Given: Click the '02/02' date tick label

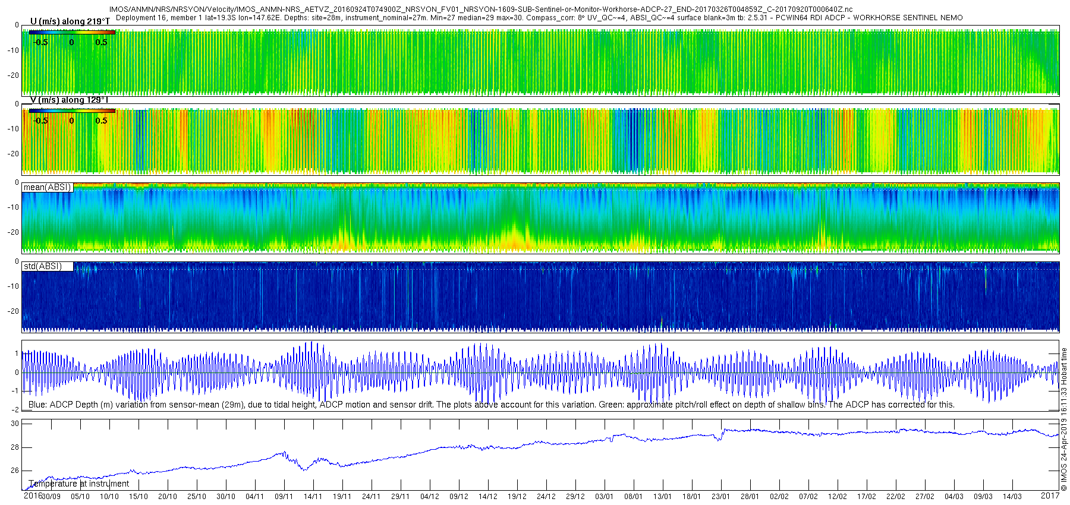Looking at the screenshot, I should click(x=779, y=497).
